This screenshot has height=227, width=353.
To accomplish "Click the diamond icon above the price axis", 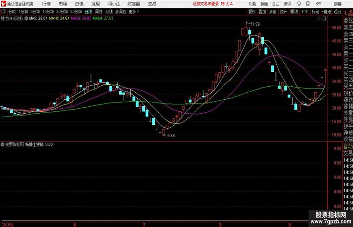I will (319, 19).
